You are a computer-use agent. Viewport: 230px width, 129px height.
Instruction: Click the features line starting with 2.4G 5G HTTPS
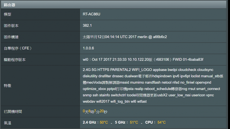[x=148, y=70]
